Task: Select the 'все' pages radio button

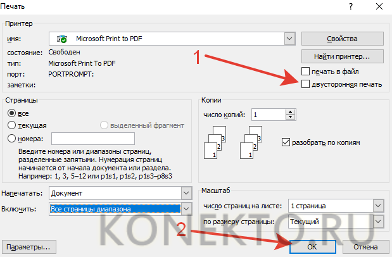Action: click(x=11, y=113)
